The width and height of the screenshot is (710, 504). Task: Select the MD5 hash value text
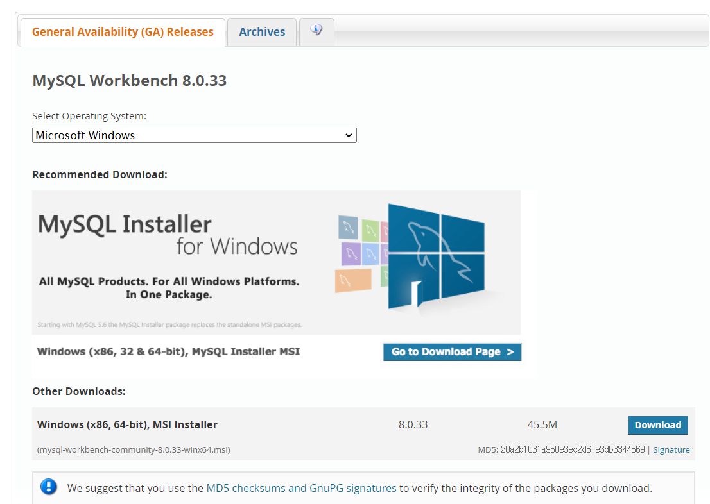[573, 449]
